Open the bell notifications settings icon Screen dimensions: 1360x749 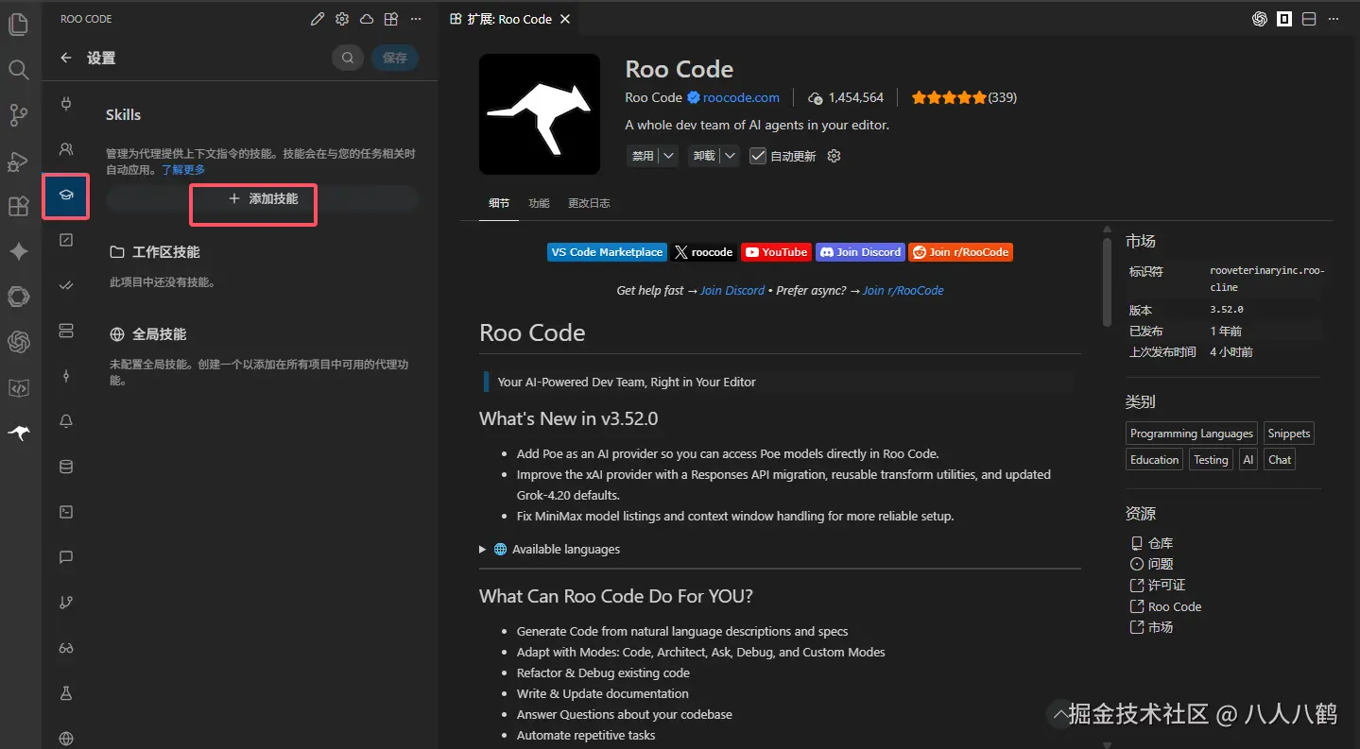(x=66, y=421)
